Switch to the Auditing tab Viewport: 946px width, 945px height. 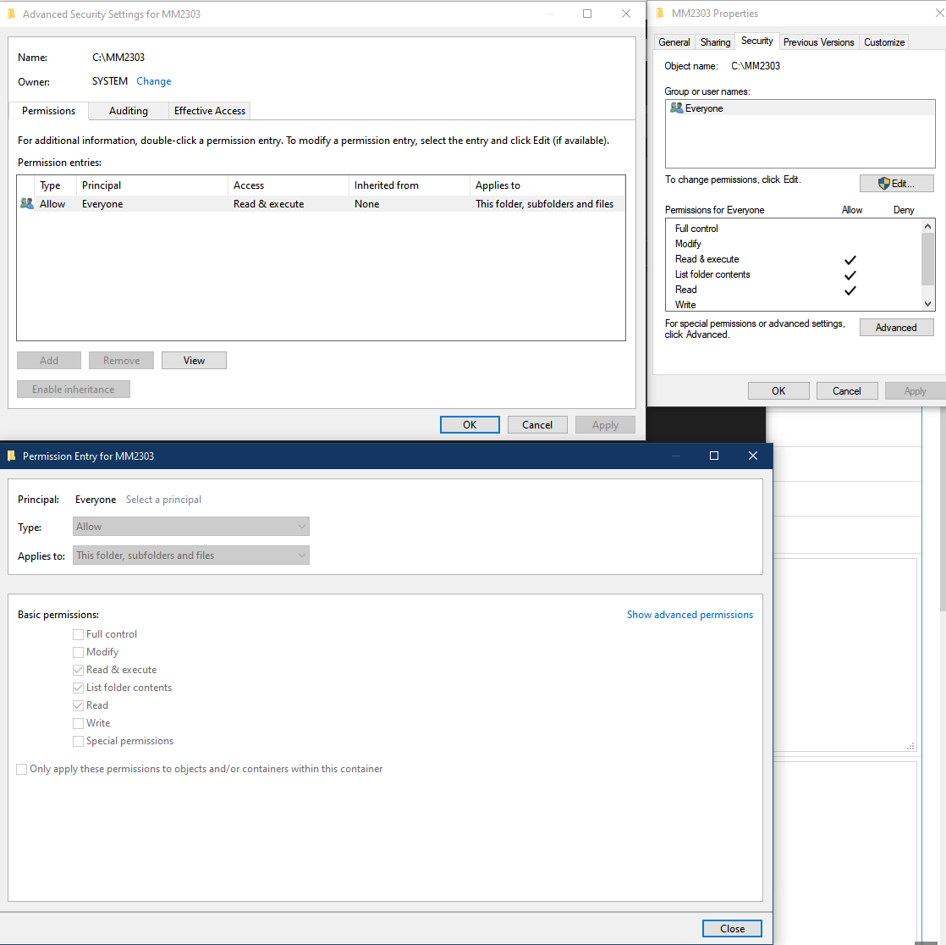pyautogui.click(x=128, y=111)
